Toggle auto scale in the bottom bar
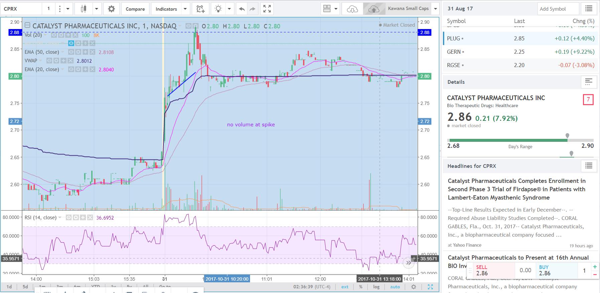The image size is (600, 293). click(x=395, y=287)
